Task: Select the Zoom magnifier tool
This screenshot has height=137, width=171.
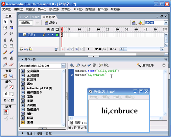Action: tap(11, 76)
